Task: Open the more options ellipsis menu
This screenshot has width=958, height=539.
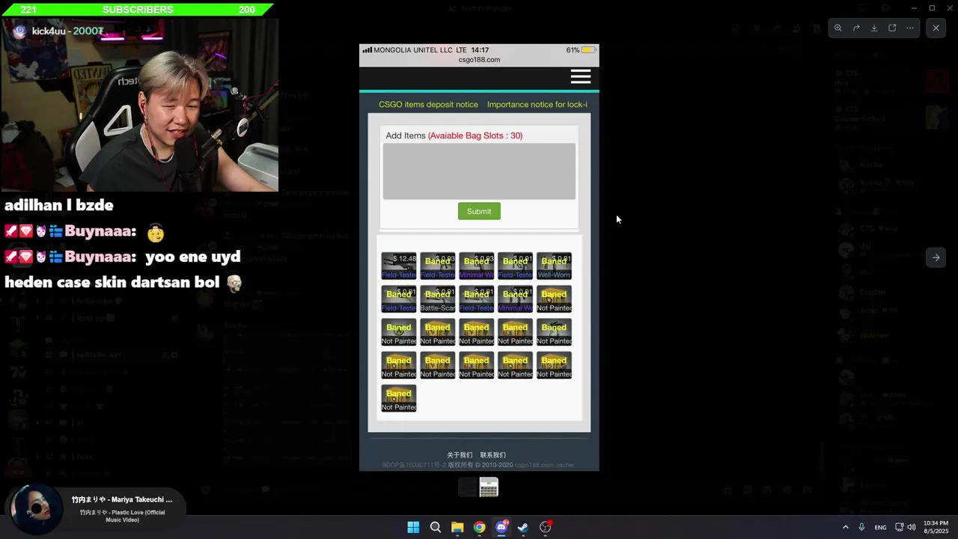Action: pyautogui.click(x=910, y=28)
